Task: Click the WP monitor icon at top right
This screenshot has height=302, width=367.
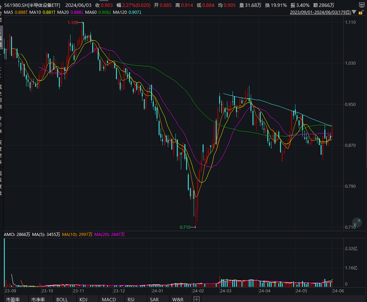Action: click(x=361, y=5)
